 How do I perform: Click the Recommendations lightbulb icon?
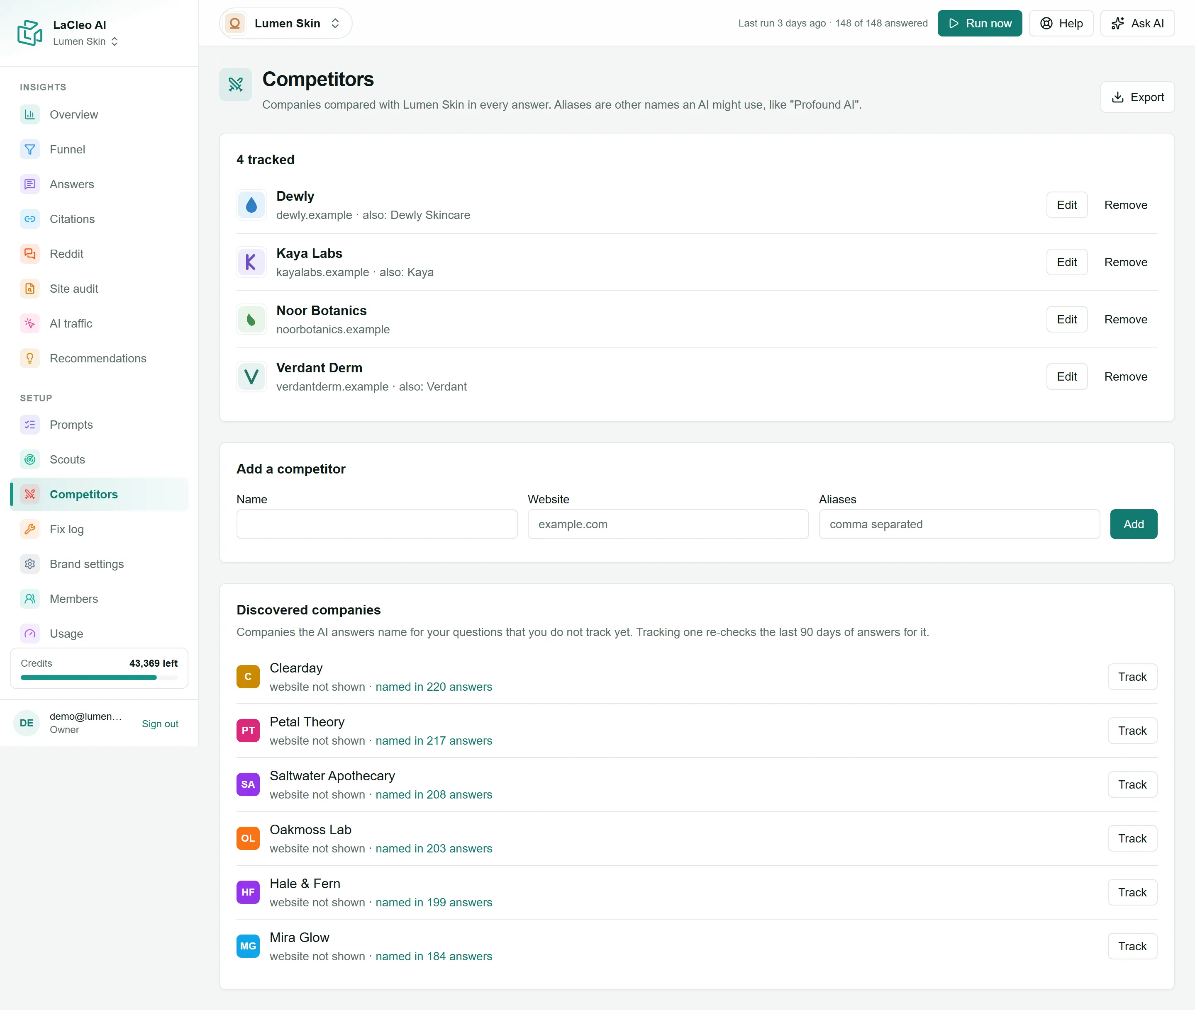[x=30, y=358]
